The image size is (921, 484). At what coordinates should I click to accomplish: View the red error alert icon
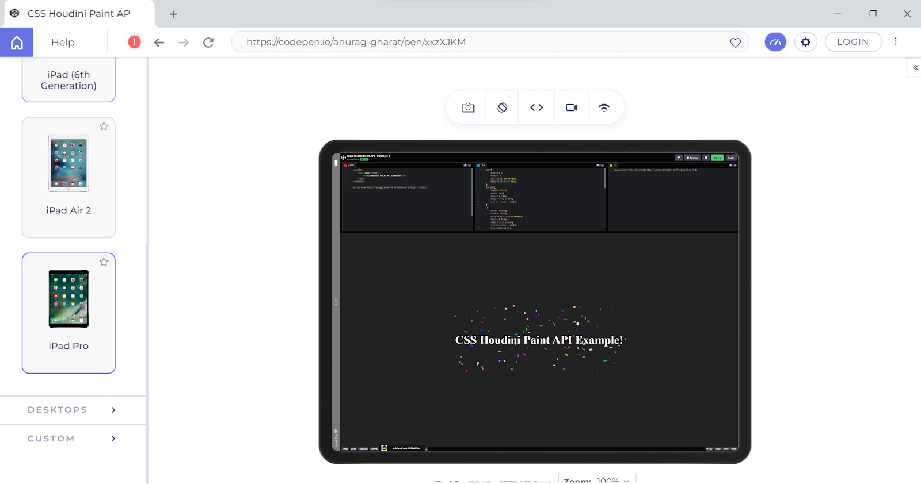click(x=134, y=42)
